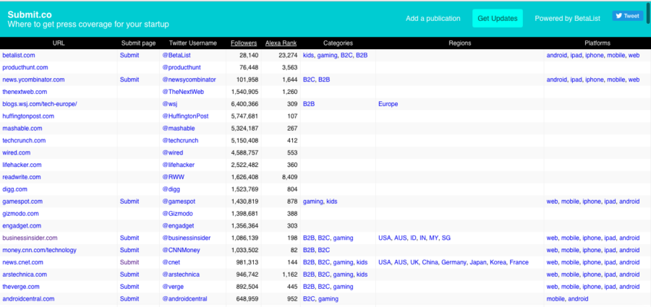Open the @HuffingtonPost Twitter handle

pyautogui.click(x=186, y=116)
